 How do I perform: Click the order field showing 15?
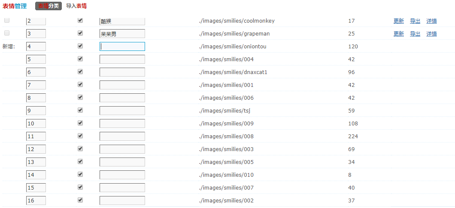(36, 187)
